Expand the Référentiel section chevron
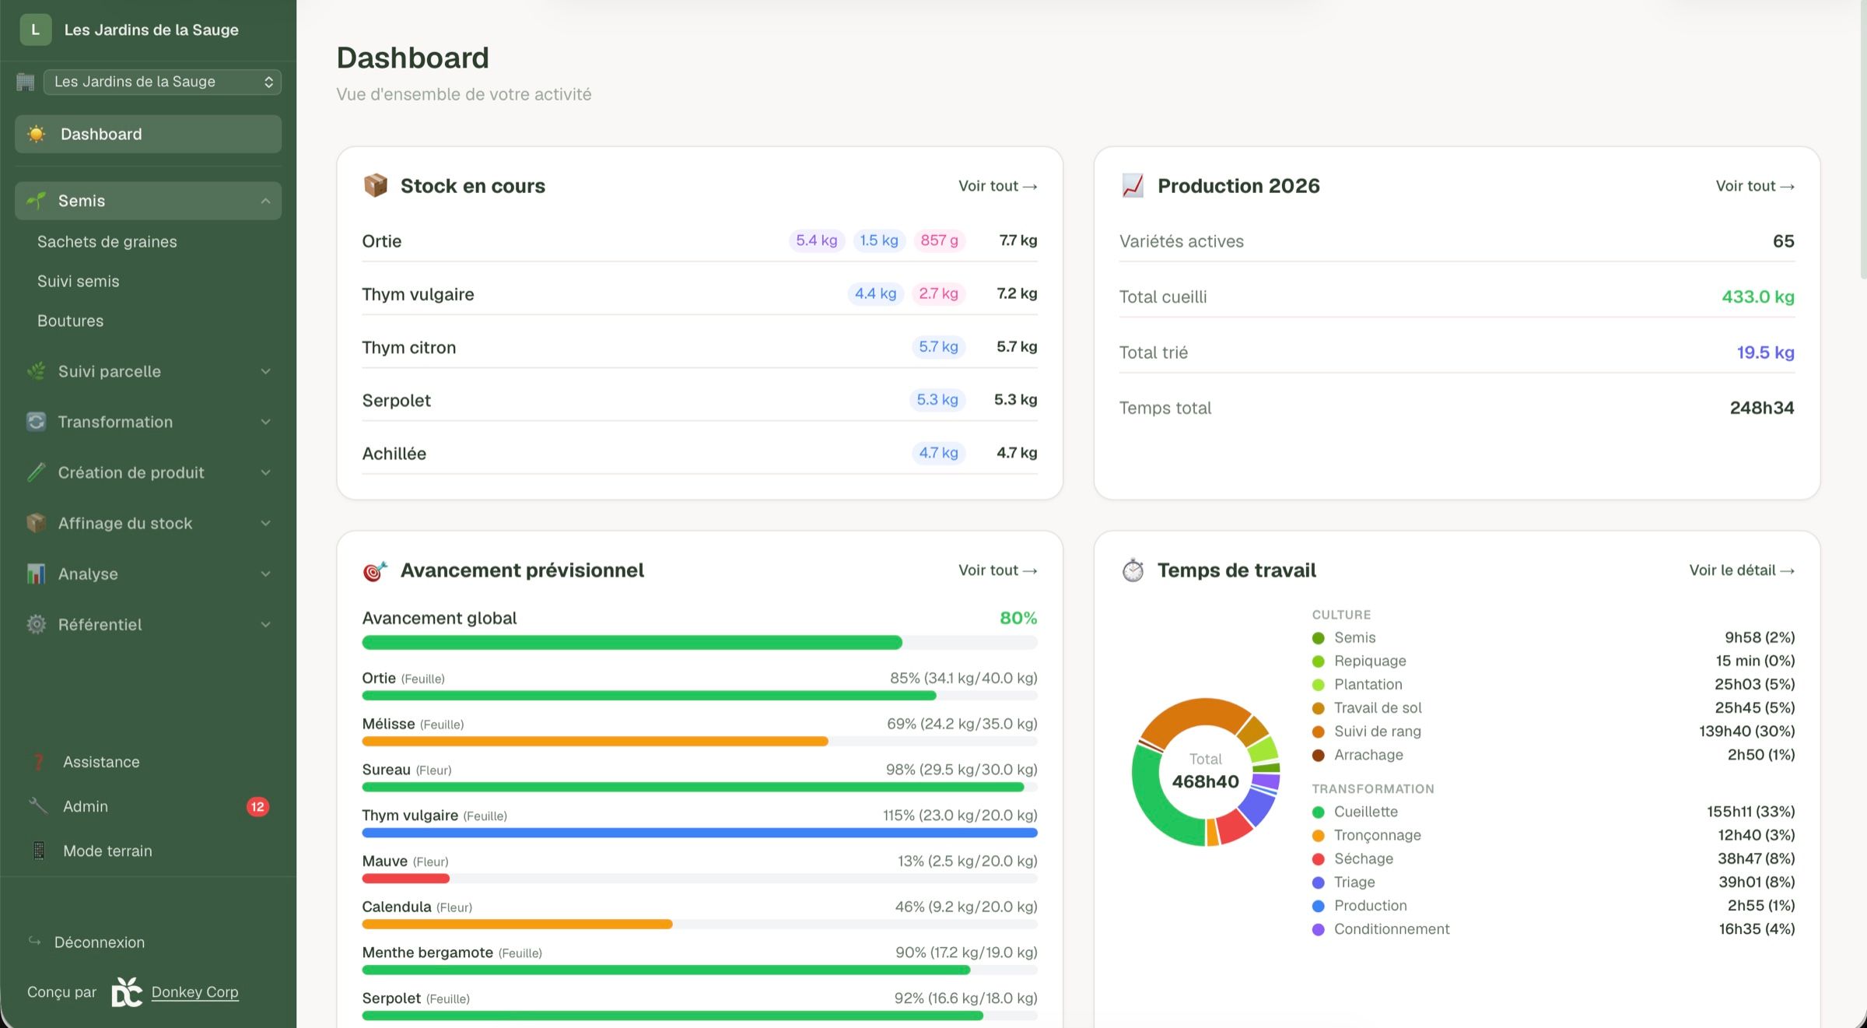The image size is (1867, 1028). point(266,624)
